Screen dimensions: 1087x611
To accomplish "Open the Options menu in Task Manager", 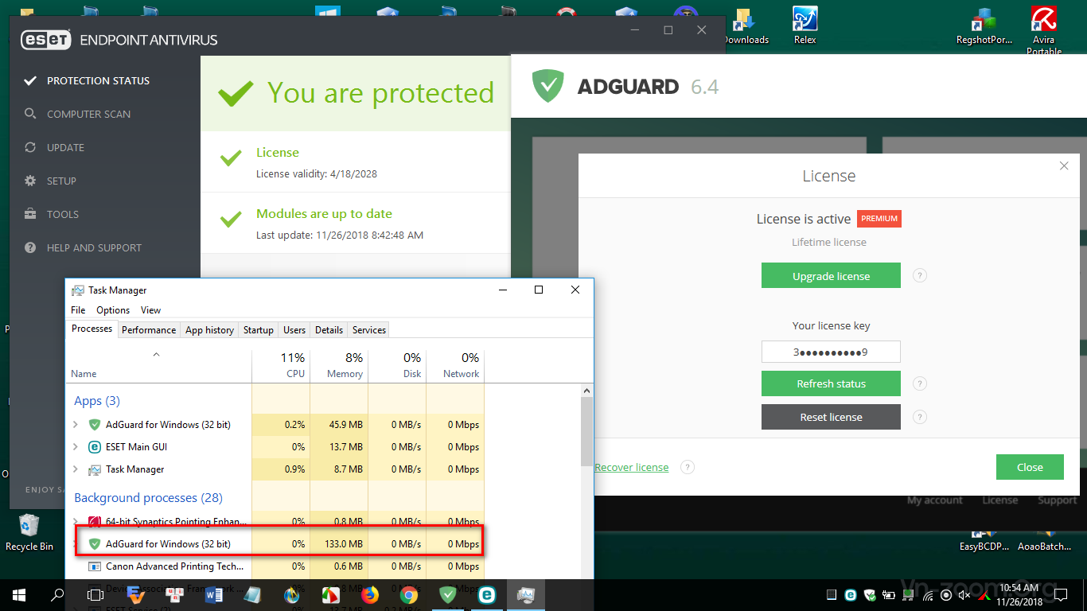I will [113, 310].
